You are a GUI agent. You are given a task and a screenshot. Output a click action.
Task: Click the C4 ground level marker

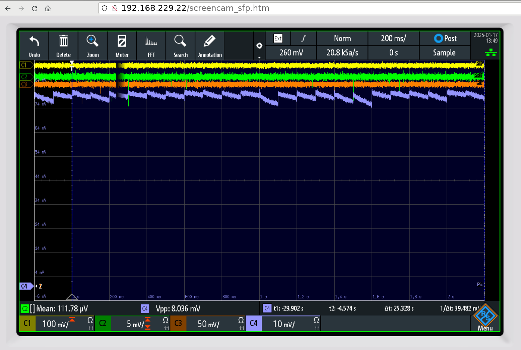tap(25, 286)
